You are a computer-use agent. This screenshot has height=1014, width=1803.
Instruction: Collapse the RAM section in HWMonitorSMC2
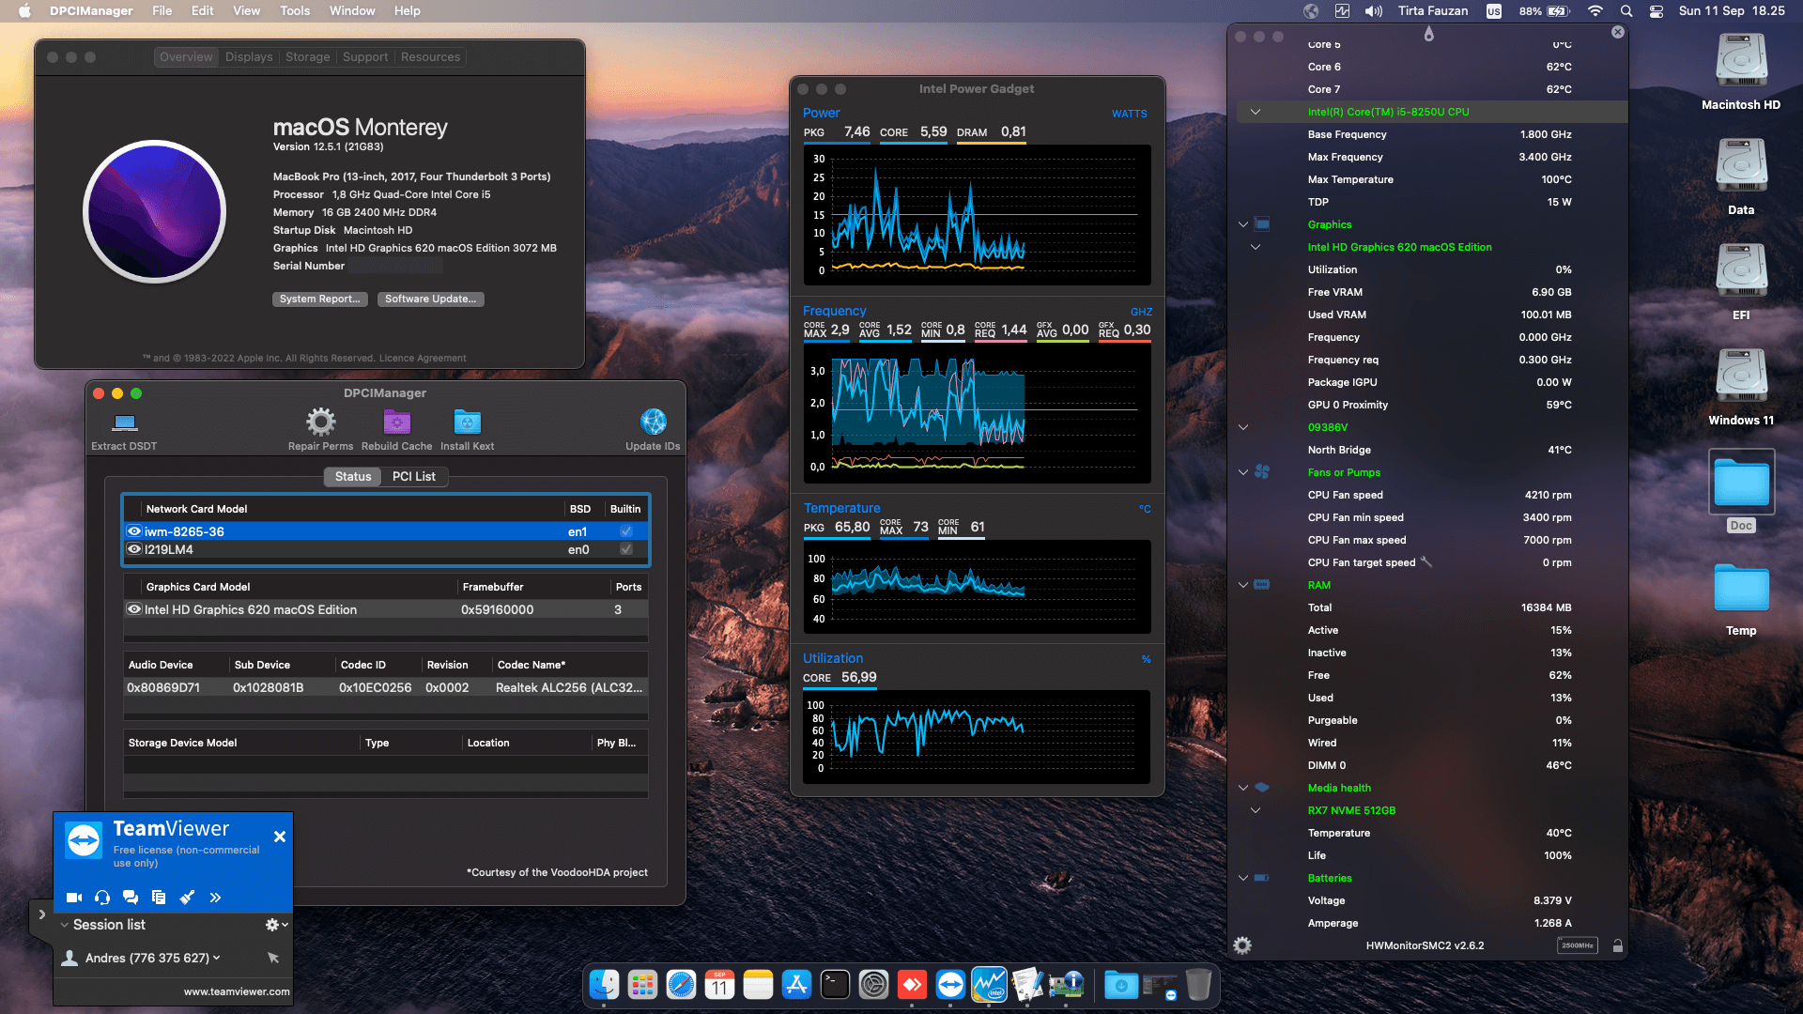click(1242, 585)
